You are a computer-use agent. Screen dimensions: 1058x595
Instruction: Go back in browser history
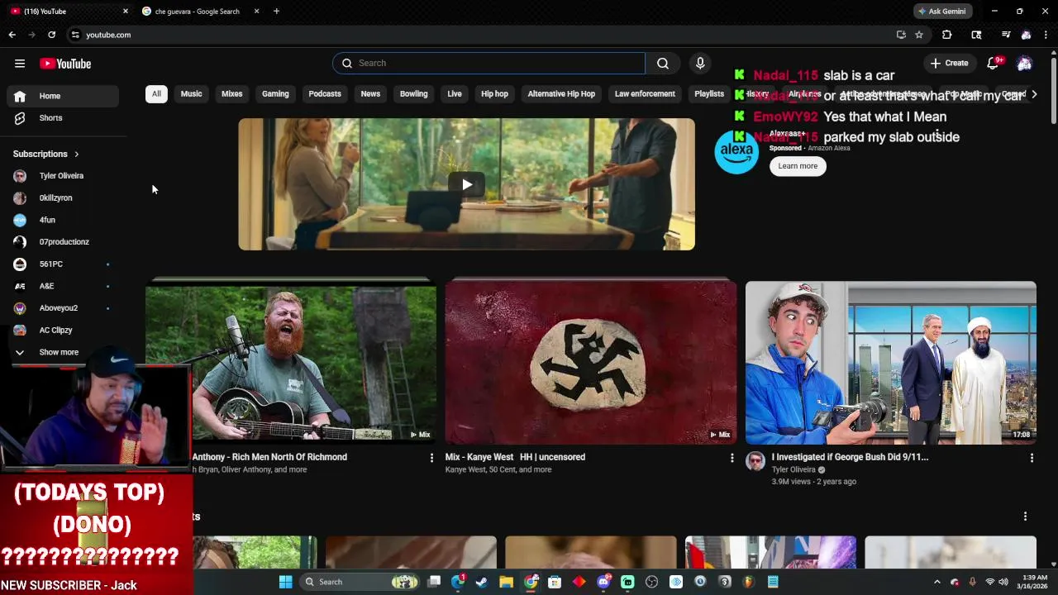(12, 35)
